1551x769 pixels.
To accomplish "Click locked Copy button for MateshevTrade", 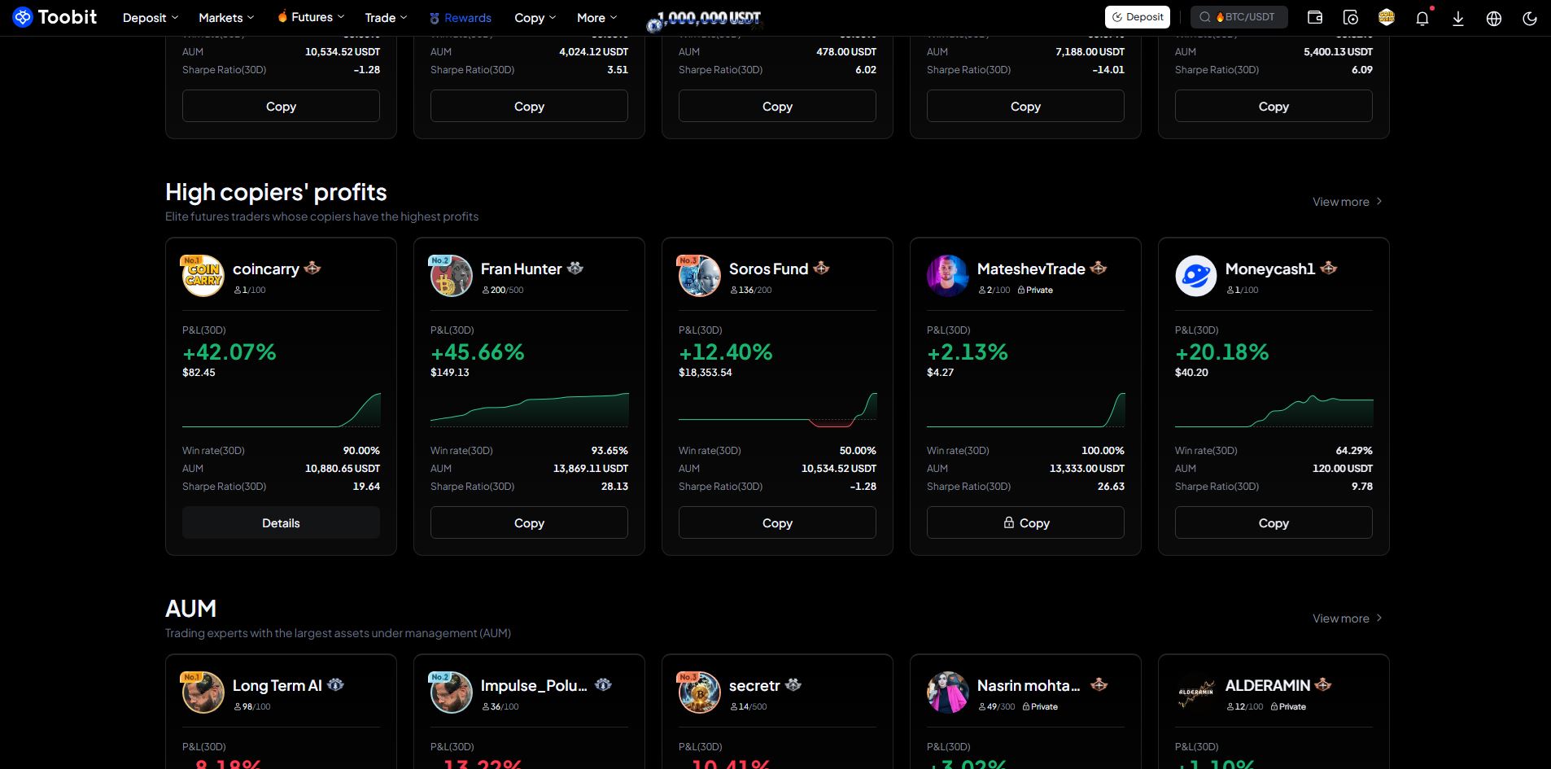I will tap(1025, 522).
